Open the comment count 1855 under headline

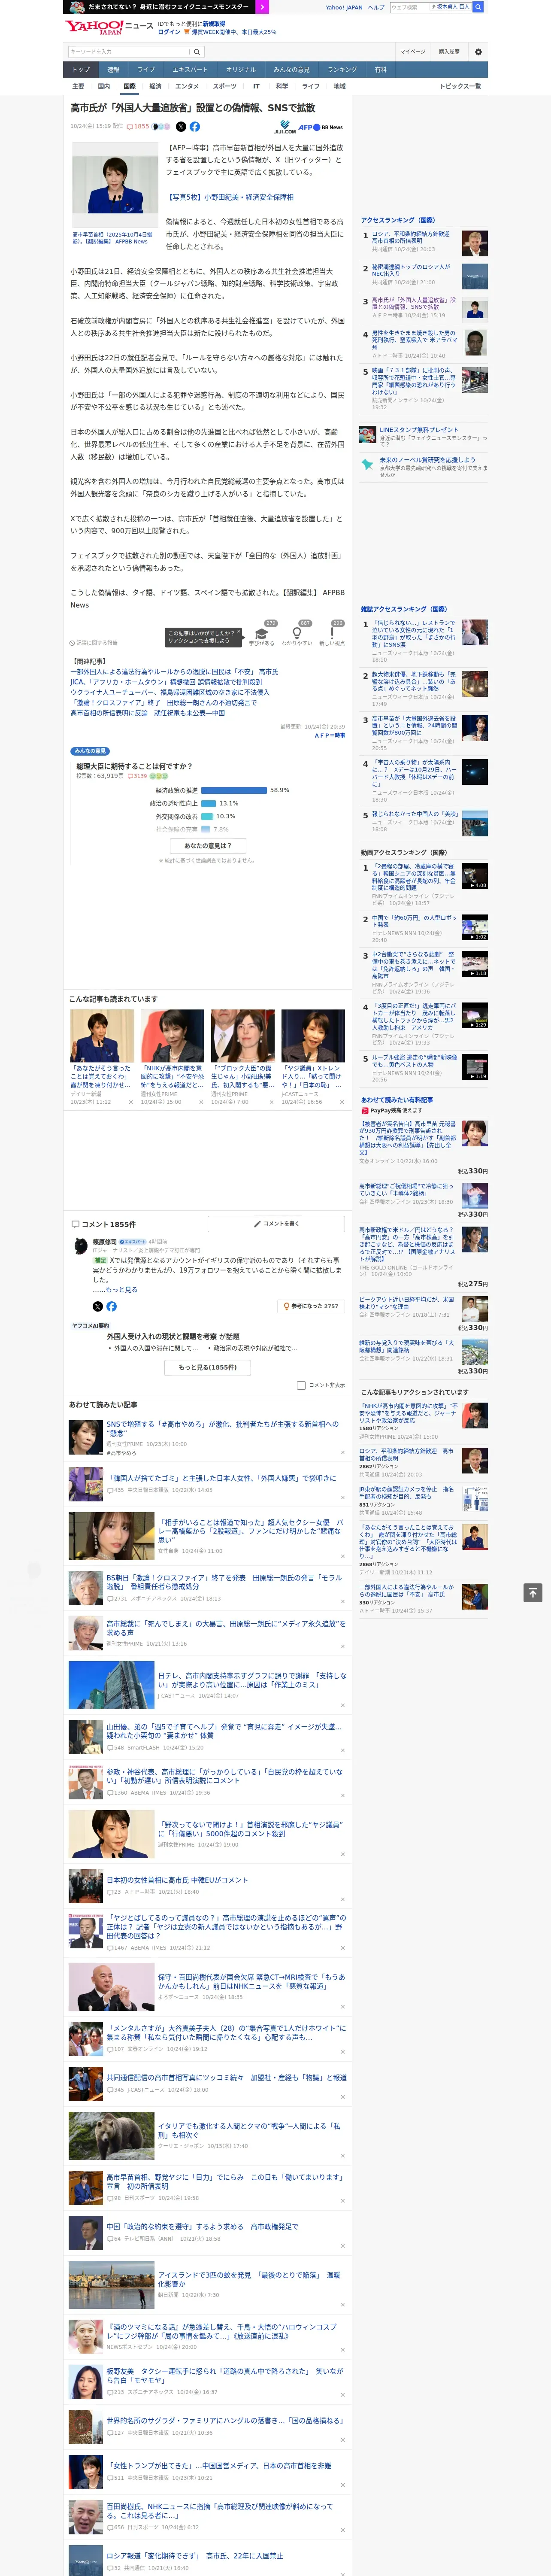coord(138,127)
